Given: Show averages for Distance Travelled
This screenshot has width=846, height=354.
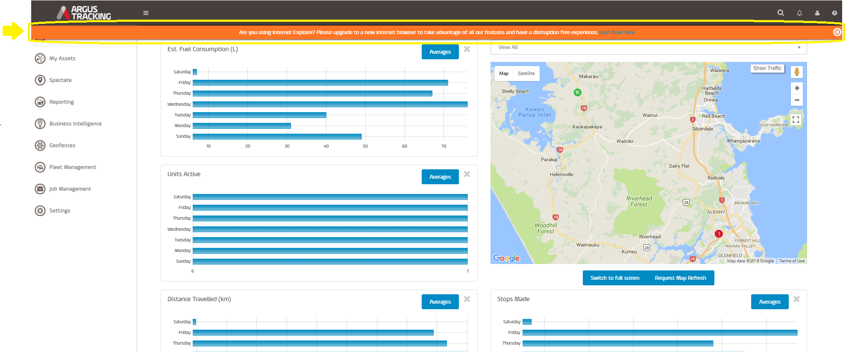Looking at the screenshot, I should (440, 302).
